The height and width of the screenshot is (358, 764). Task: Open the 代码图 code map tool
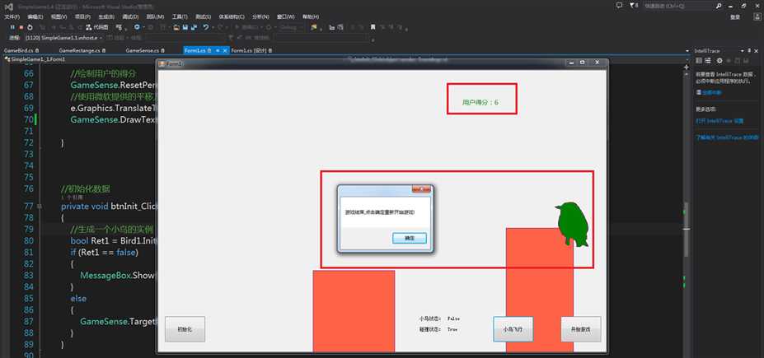pos(97,27)
